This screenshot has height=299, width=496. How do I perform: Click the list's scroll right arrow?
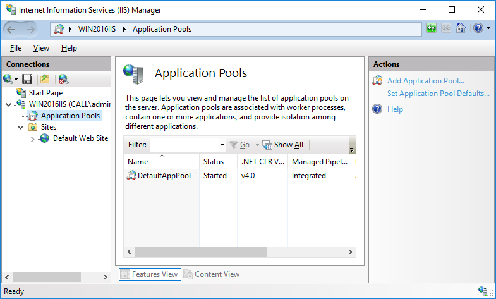(351, 252)
